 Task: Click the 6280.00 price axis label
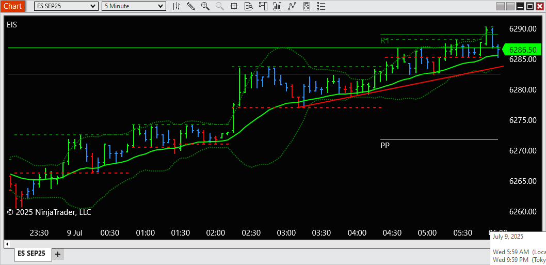523,89
